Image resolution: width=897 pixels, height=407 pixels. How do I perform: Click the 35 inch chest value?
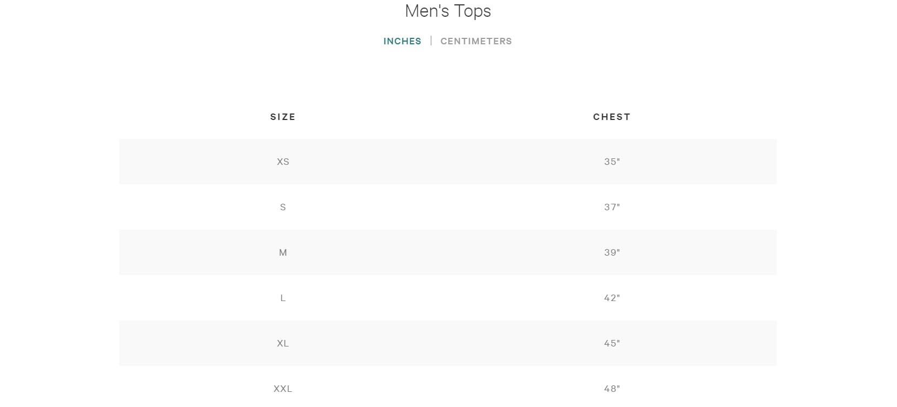pyautogui.click(x=612, y=162)
